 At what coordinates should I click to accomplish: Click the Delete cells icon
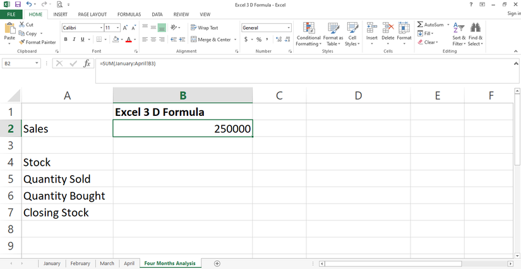pos(388,28)
